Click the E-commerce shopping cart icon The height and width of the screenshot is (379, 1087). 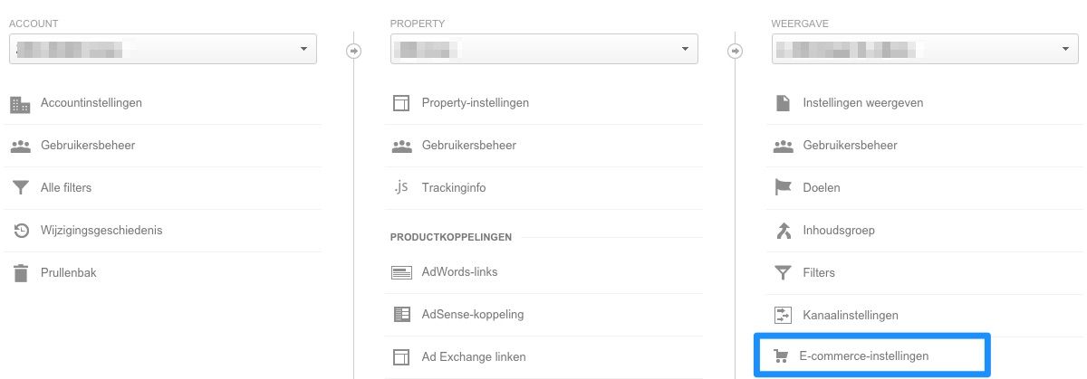pos(781,356)
